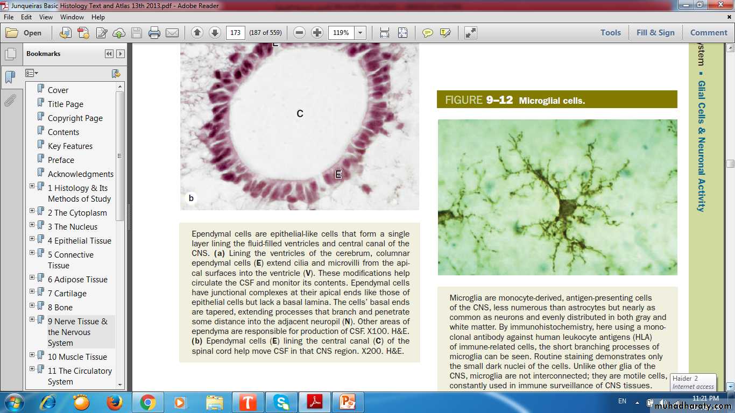
Task: Click the page number input field
Action: 235,33
